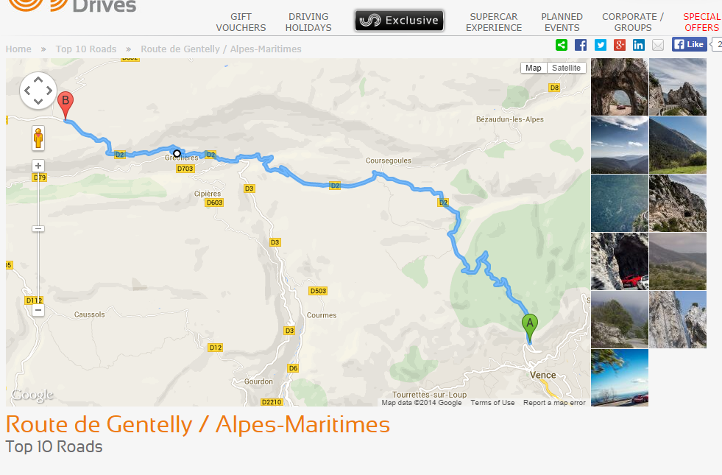The width and height of the screenshot is (722, 475).
Task: Open the rock tunnel arch thumbnail
Action: click(620, 87)
